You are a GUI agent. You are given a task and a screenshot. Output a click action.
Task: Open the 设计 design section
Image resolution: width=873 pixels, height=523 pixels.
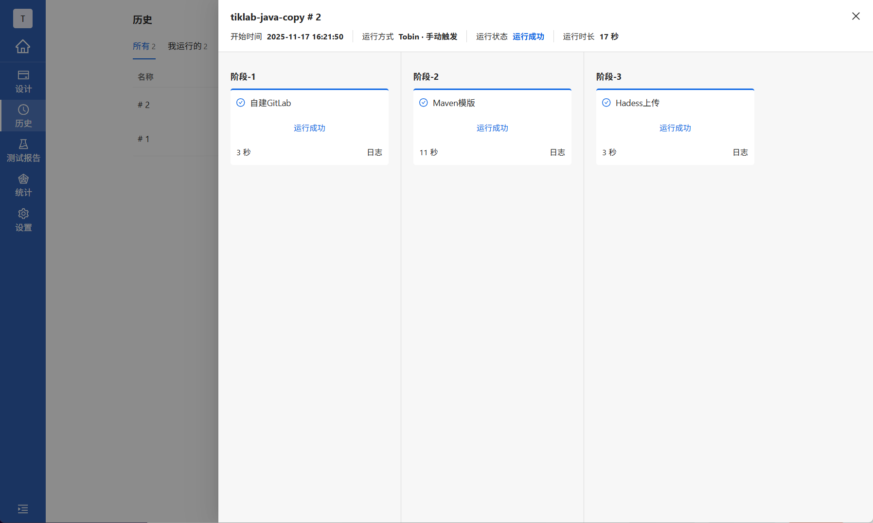[23, 82]
